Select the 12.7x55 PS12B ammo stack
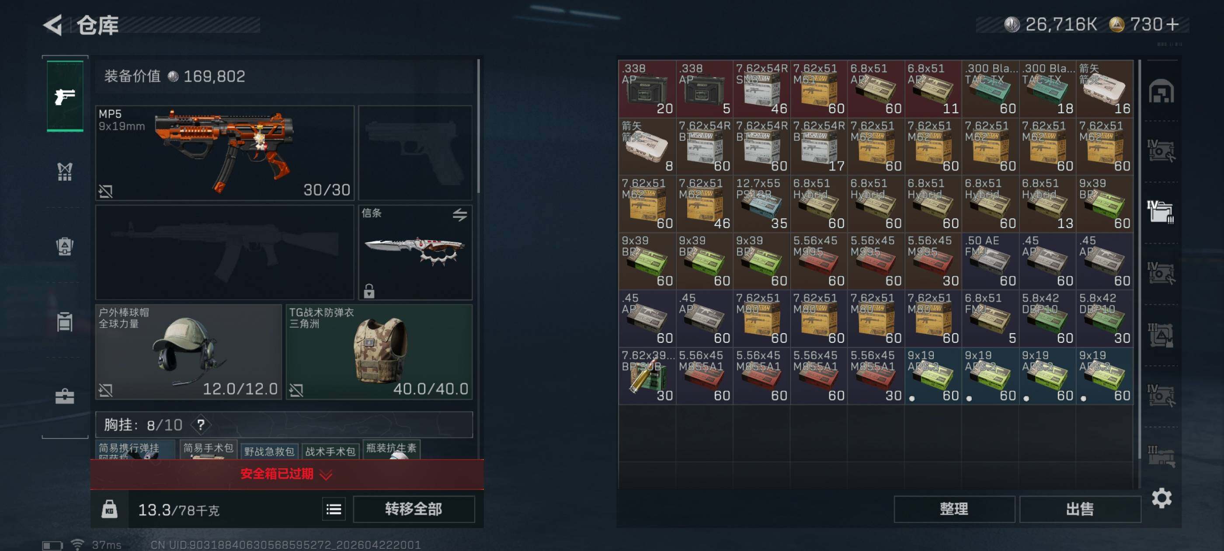The height and width of the screenshot is (551, 1224). click(761, 203)
